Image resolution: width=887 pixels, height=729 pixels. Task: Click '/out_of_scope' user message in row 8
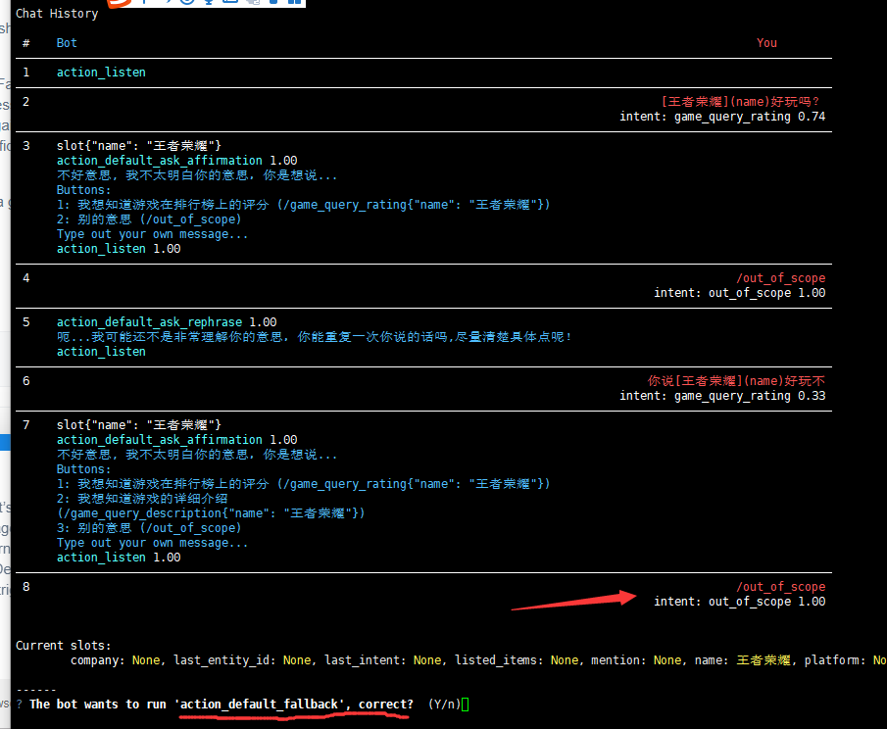click(780, 587)
